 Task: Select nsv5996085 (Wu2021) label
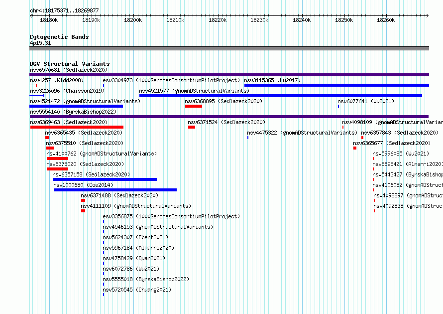pyautogui.click(x=401, y=154)
